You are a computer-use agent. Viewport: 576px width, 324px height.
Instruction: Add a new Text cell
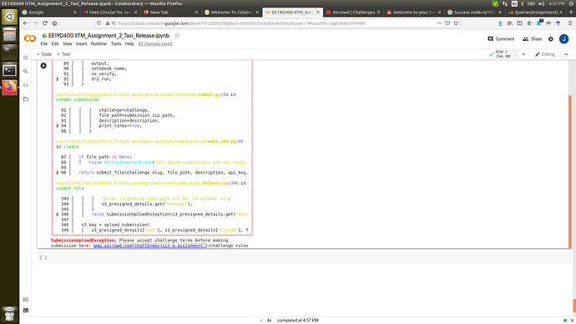63,54
